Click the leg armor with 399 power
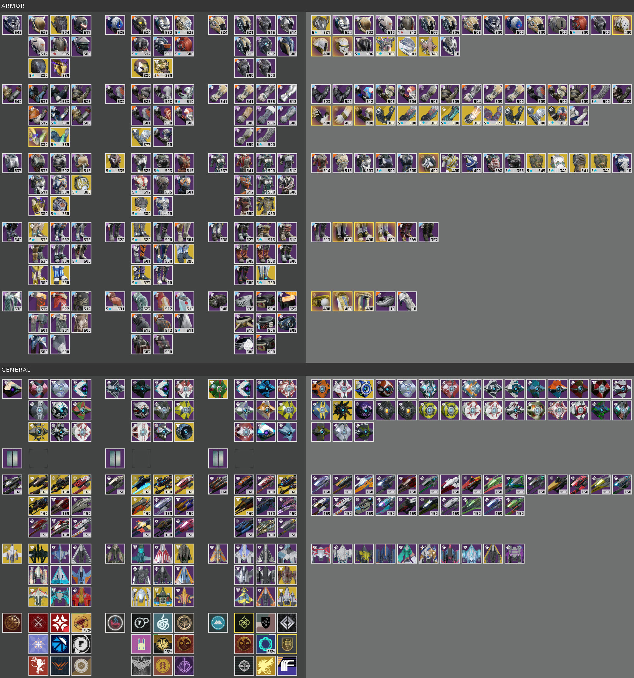This screenshot has width=634, height=678. (407, 233)
